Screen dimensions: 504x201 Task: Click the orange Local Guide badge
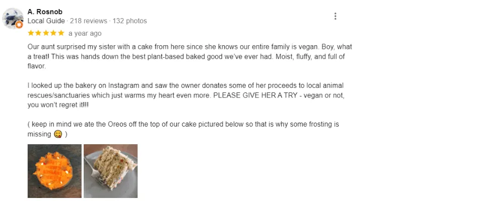19,25
